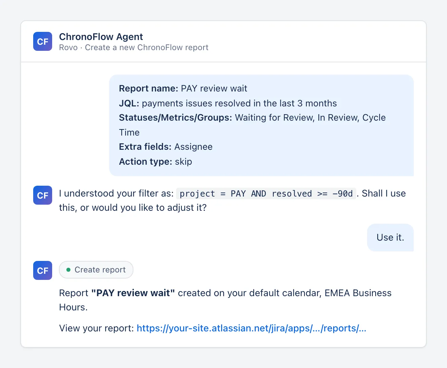Click the bold "PAY review wait" report name

[x=133, y=293]
